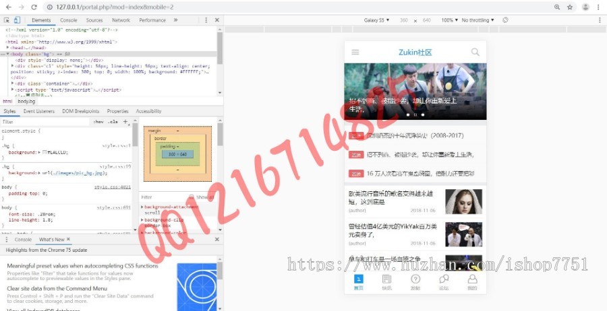Click the viewport width field 360

coord(404,20)
